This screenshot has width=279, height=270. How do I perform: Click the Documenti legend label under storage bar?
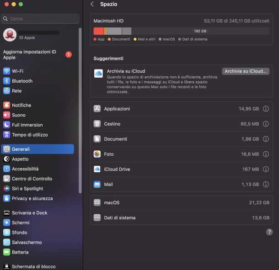(x=121, y=39)
